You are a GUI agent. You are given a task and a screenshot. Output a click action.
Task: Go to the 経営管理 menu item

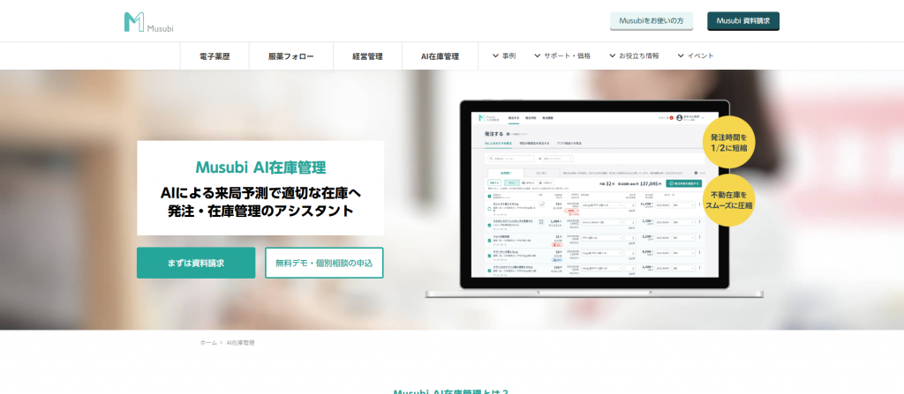[368, 56]
